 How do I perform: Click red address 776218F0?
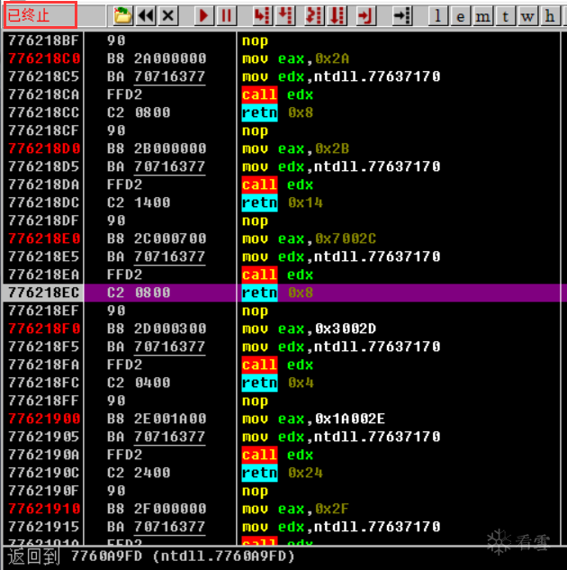click(x=44, y=329)
